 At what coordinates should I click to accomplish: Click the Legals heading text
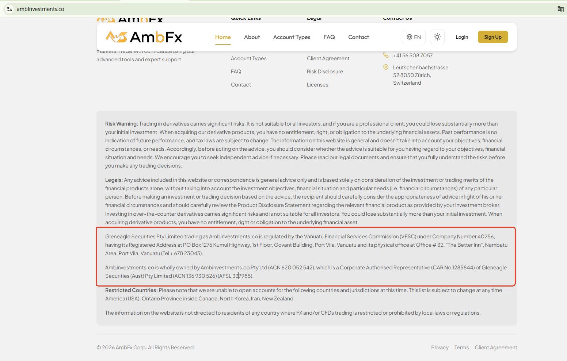click(114, 180)
